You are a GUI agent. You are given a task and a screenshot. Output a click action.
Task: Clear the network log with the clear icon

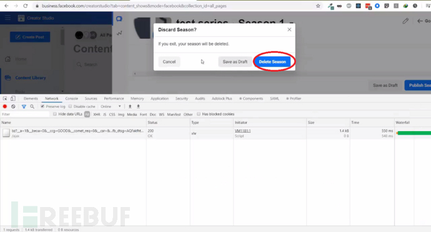click(13, 107)
